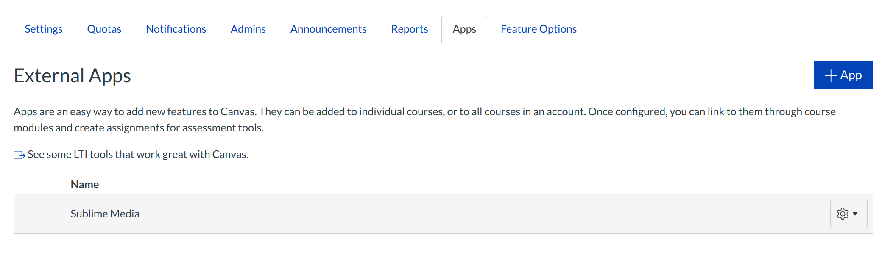
Task: Click the empty area of Sublime Media row
Action: pos(466,214)
